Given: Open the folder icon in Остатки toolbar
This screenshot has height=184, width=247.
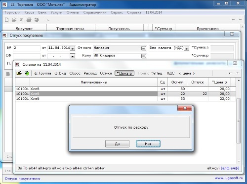Looking at the screenshot, I should pyautogui.click(x=19, y=73).
